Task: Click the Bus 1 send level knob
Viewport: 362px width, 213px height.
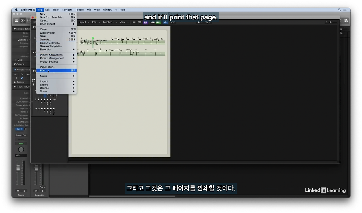Action: coord(26,129)
